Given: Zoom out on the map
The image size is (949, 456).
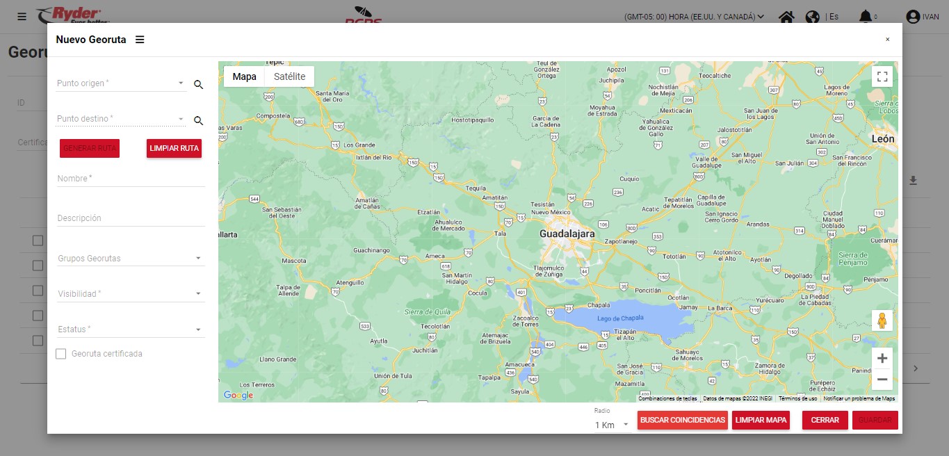Looking at the screenshot, I should [882, 380].
